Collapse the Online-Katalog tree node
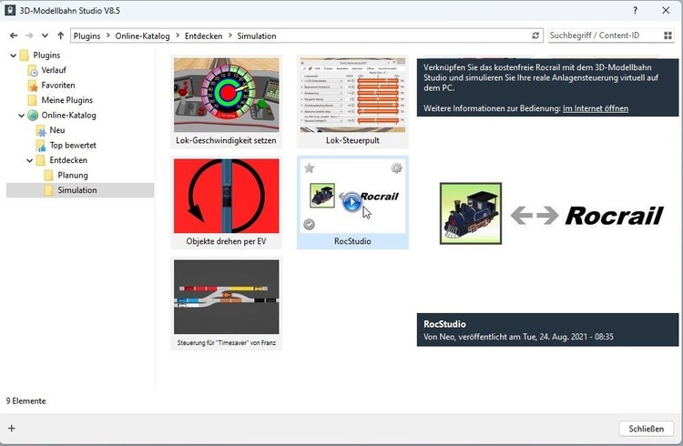The height and width of the screenshot is (446, 683). [x=21, y=116]
